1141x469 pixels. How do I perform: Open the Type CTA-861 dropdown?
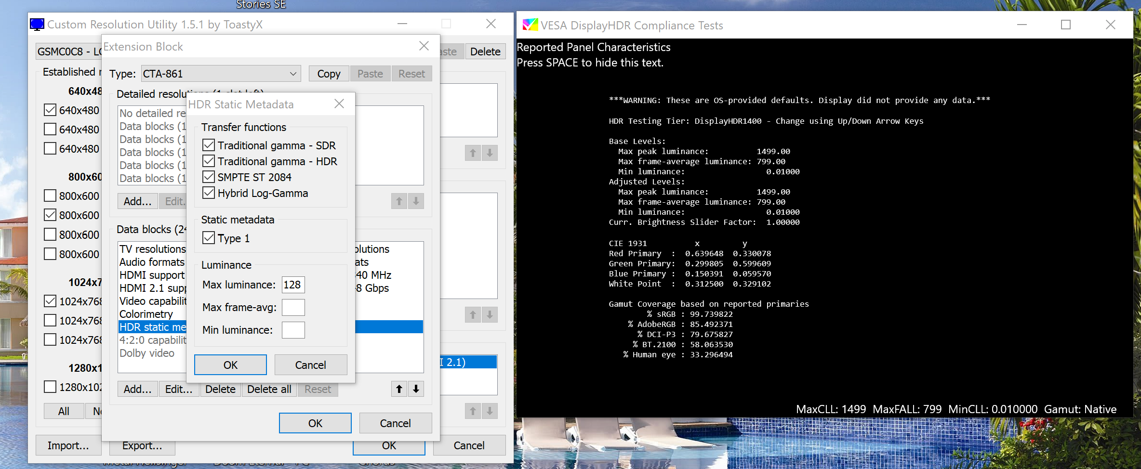(221, 74)
